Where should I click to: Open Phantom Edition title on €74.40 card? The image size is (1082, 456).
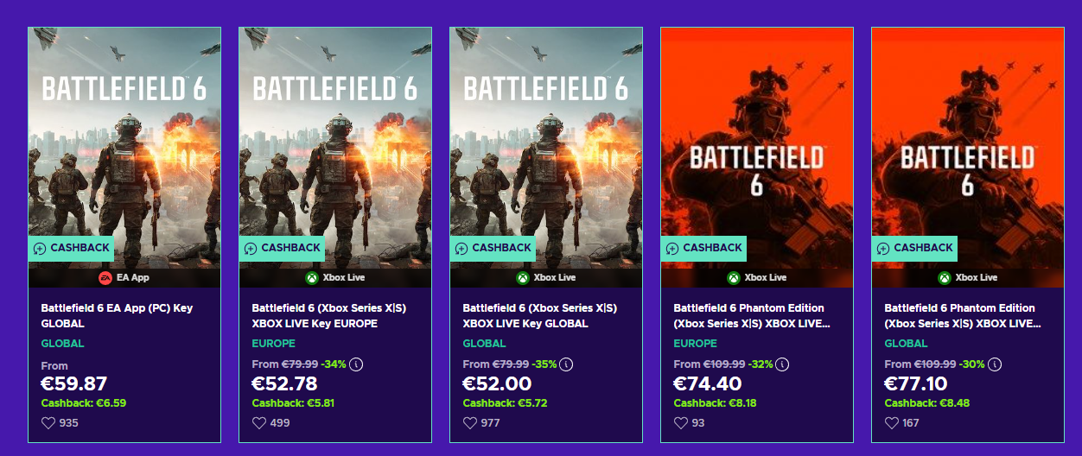point(750,315)
